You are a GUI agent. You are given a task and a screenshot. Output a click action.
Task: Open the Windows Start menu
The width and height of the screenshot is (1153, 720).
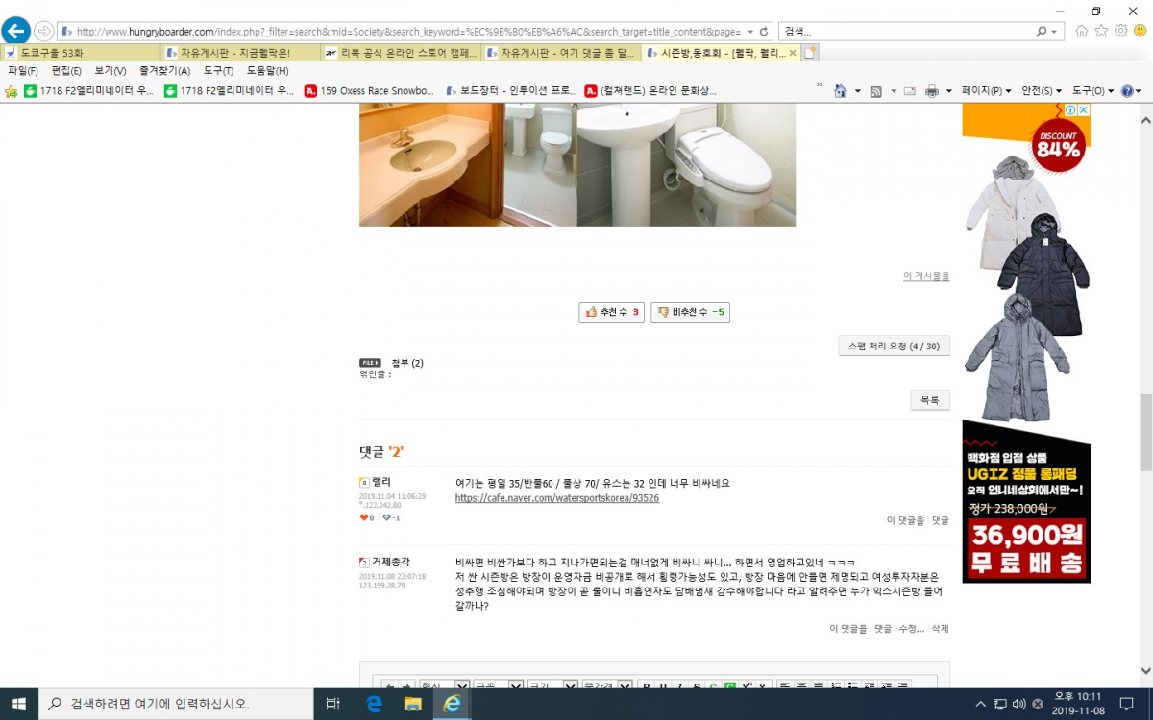(18, 704)
